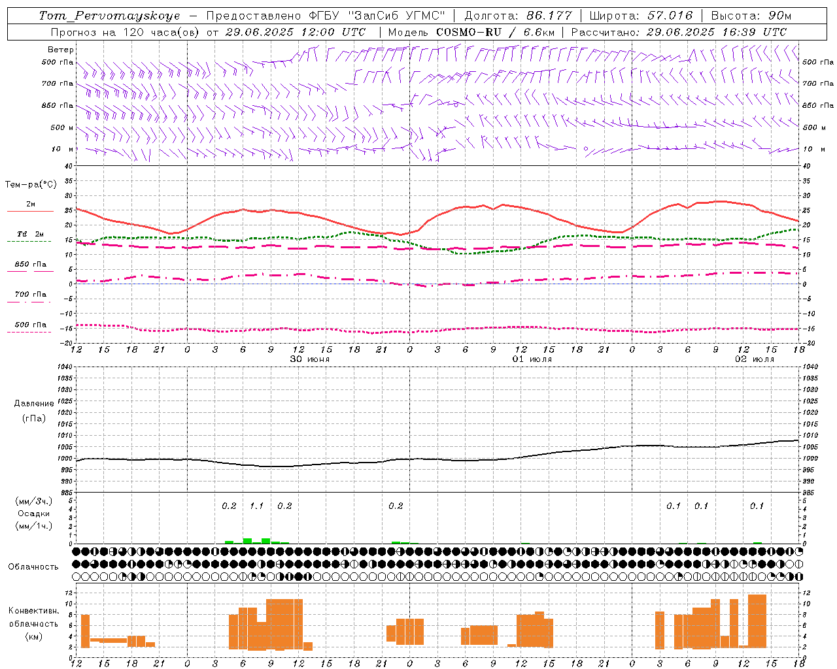
Task: Click the 'Ветер' wind panel label
Action: (61, 50)
